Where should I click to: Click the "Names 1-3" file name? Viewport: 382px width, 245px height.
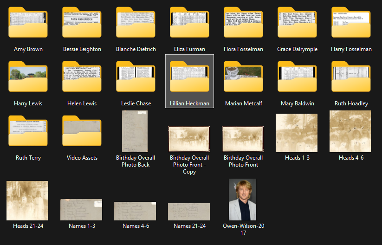point(82,226)
